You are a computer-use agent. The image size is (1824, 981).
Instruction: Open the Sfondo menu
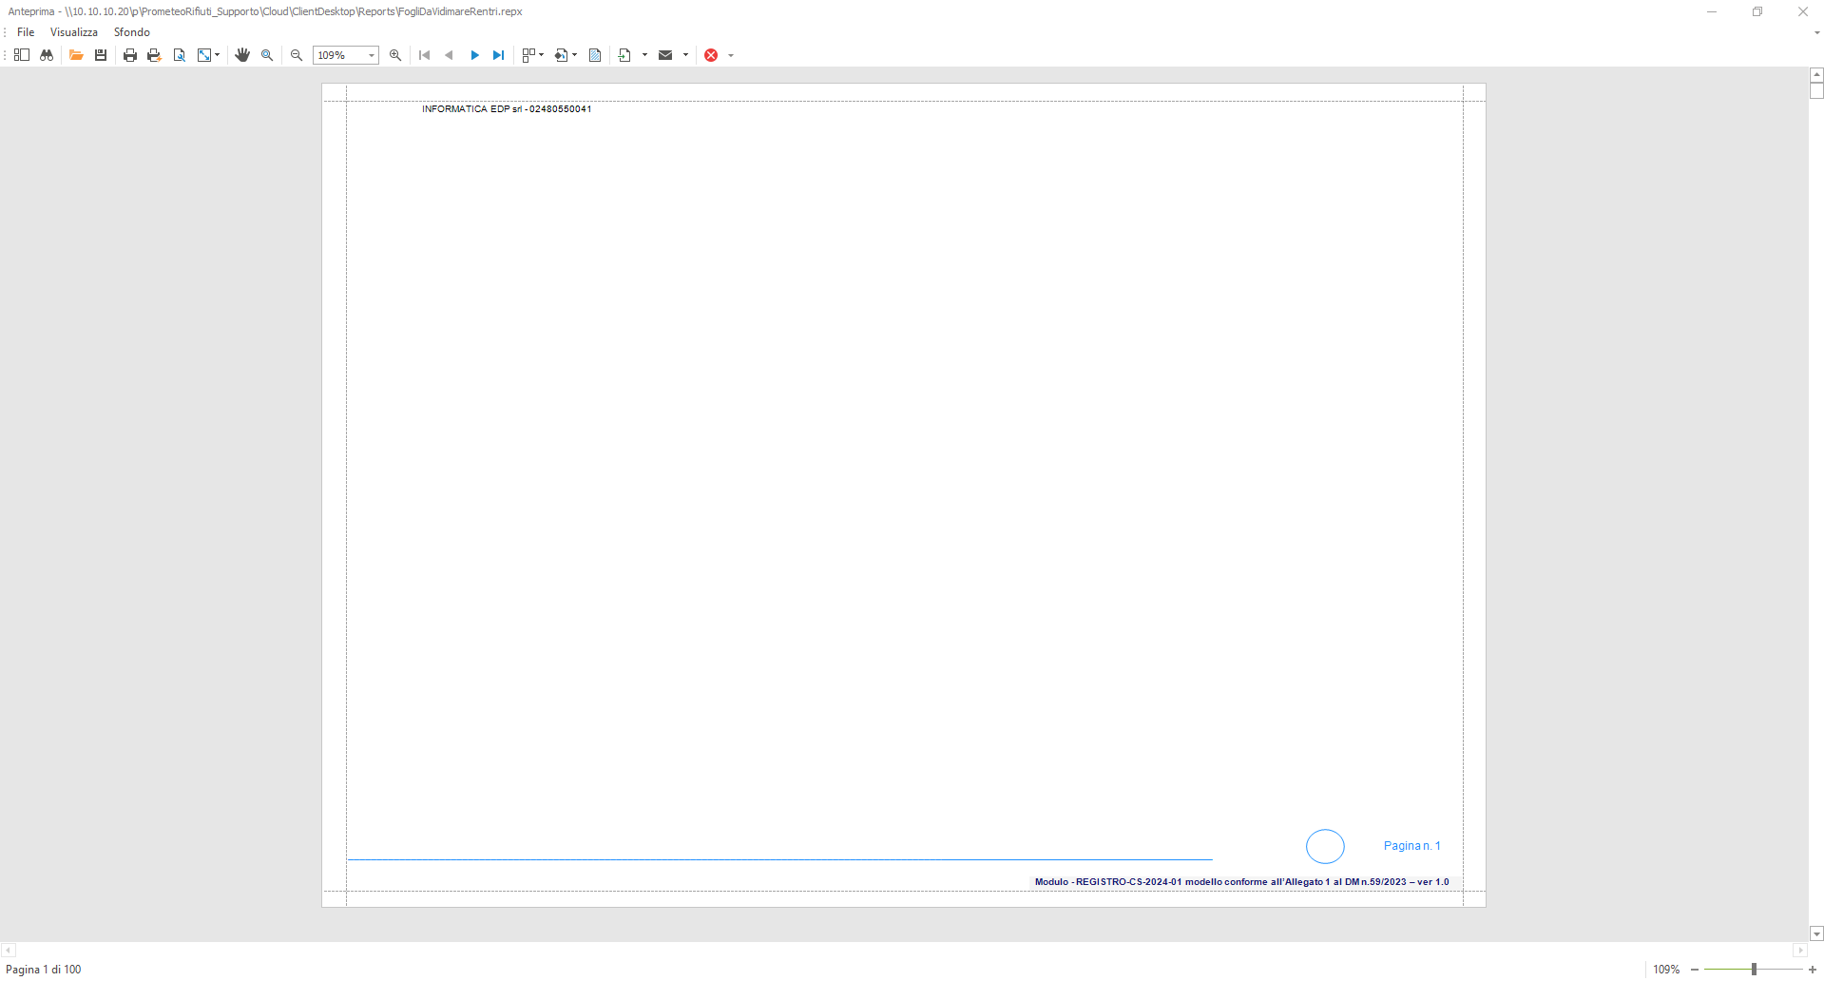point(132,32)
